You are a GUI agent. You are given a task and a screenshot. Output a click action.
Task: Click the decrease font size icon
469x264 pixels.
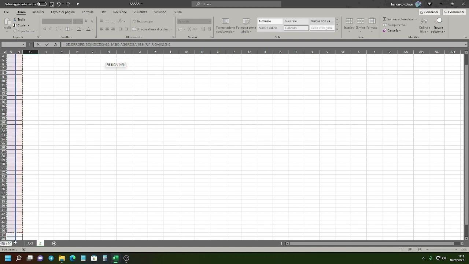[x=92, y=21]
